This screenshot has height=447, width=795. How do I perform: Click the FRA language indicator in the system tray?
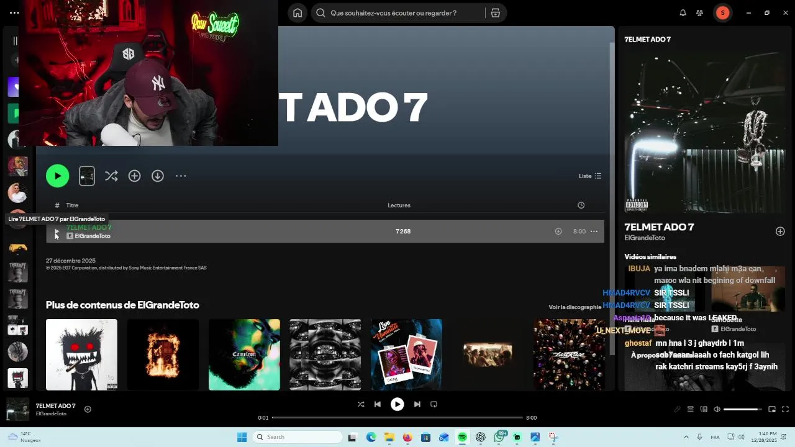715,437
